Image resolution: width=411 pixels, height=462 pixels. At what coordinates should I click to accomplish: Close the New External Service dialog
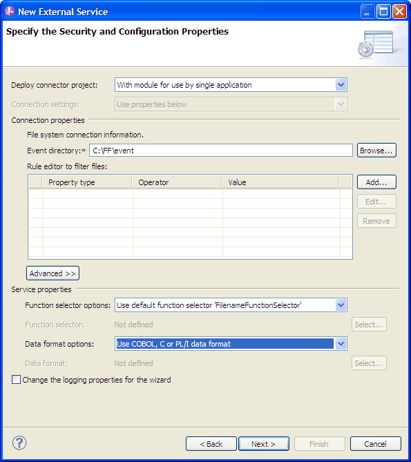tap(399, 12)
